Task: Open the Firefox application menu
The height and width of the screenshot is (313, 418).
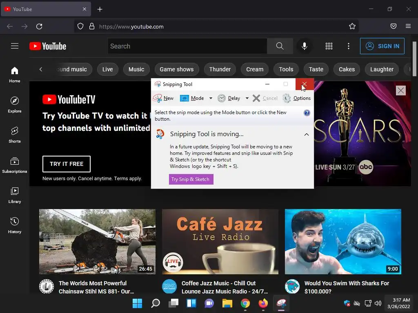Action: click(x=408, y=26)
